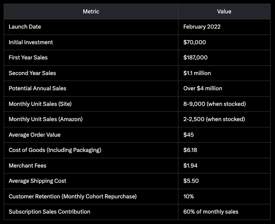
Task: Select the 2-2,500 (when stocked) value
Action: pos(214,119)
